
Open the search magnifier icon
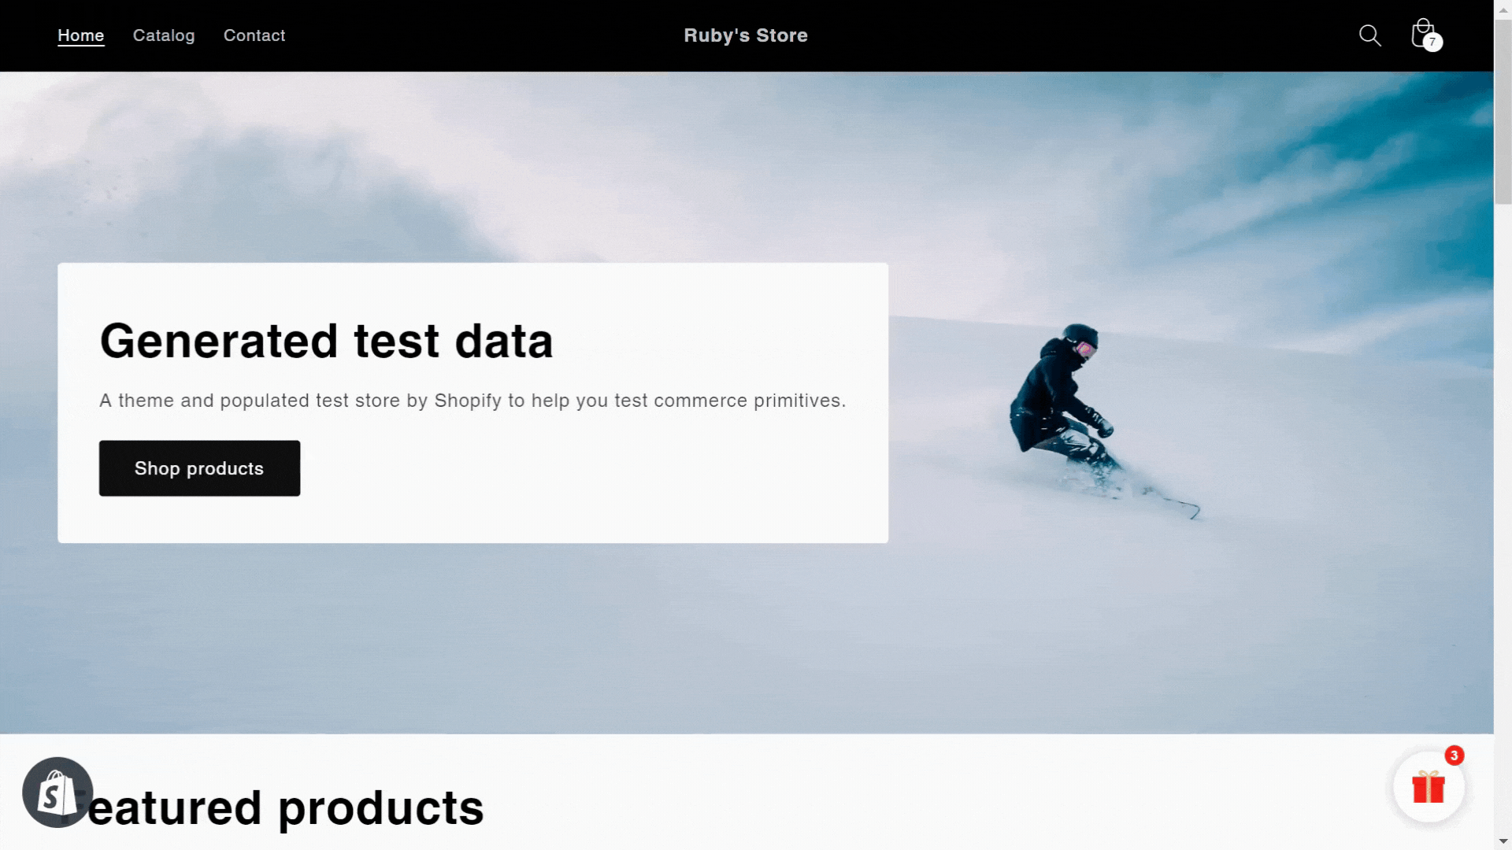(x=1369, y=35)
